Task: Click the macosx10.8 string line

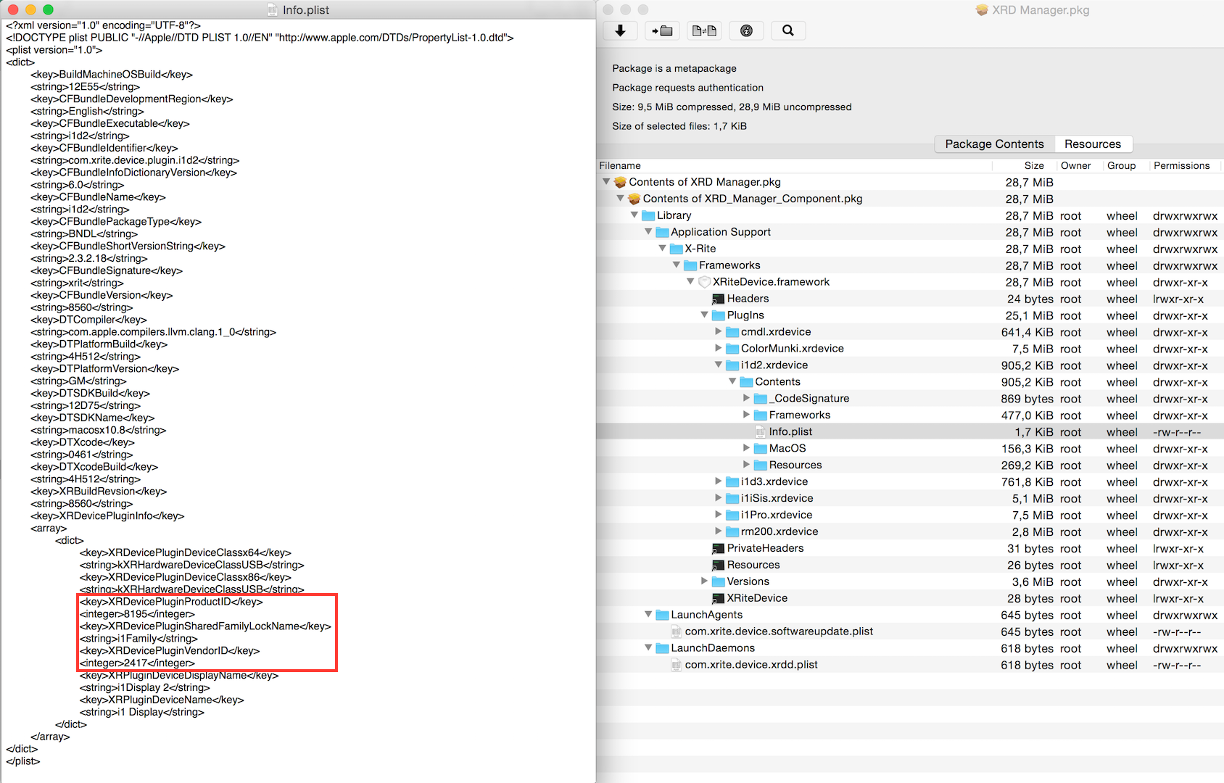Action: click(x=99, y=431)
